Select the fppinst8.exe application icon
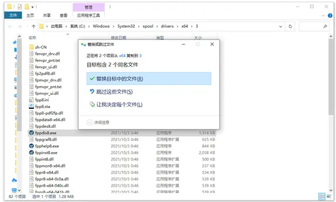Screen dimensions: 336x202 (31, 153)
